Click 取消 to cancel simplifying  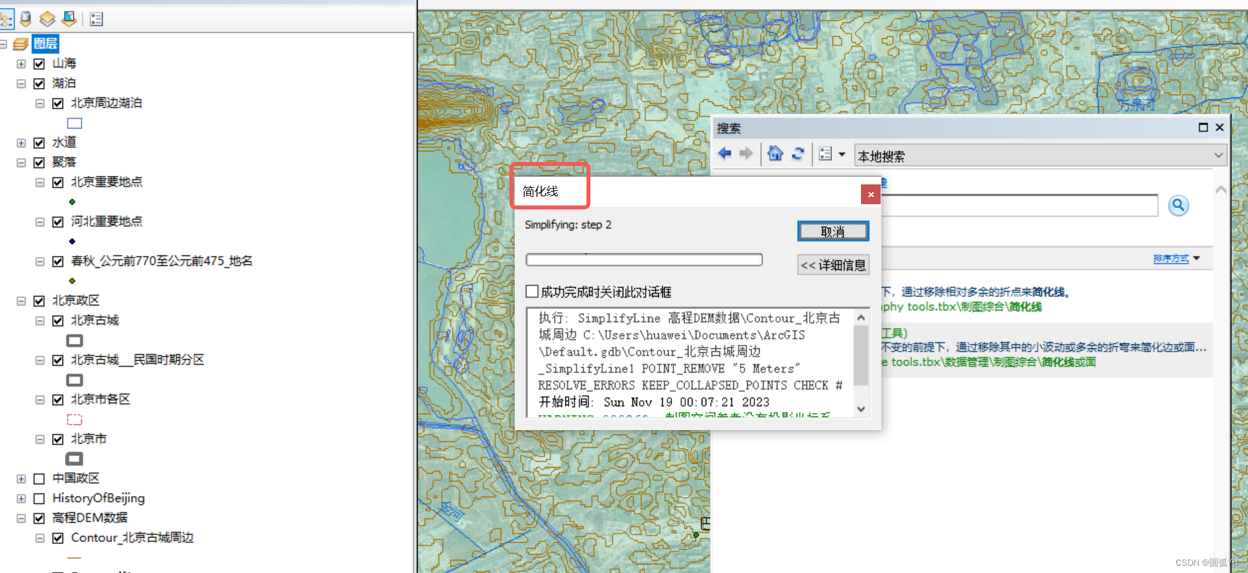tap(833, 231)
